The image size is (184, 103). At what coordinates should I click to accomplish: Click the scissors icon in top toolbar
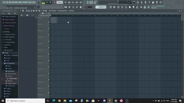click(142, 2)
